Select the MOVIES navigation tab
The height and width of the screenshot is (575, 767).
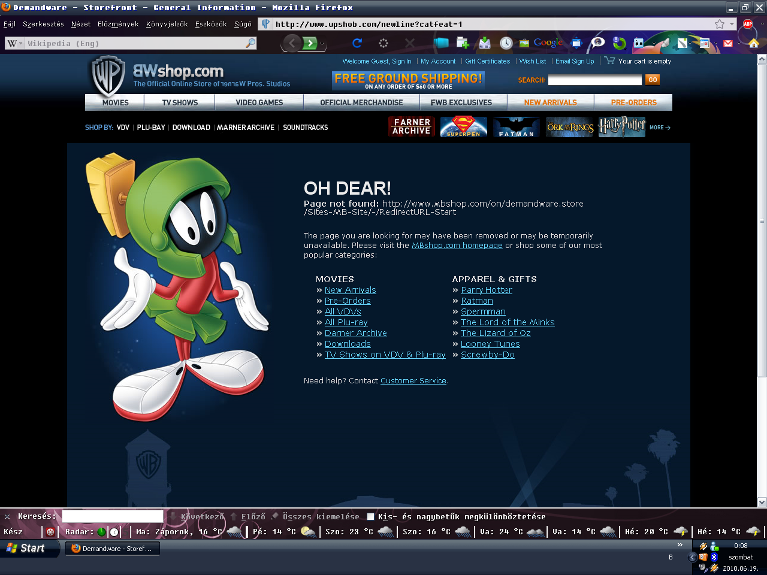(x=115, y=102)
